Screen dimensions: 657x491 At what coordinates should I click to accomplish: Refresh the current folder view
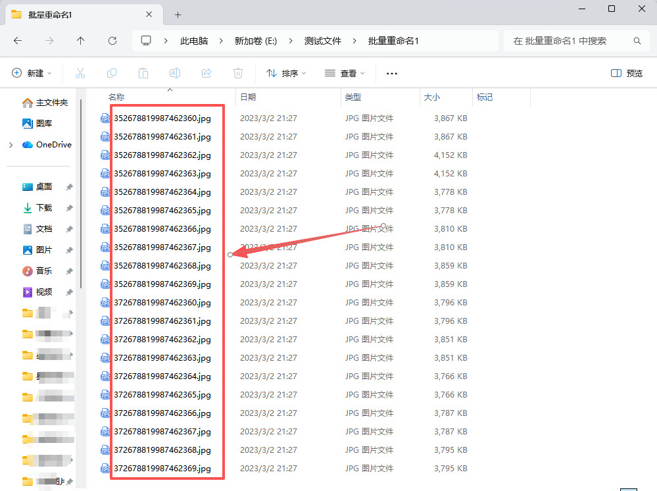[112, 41]
